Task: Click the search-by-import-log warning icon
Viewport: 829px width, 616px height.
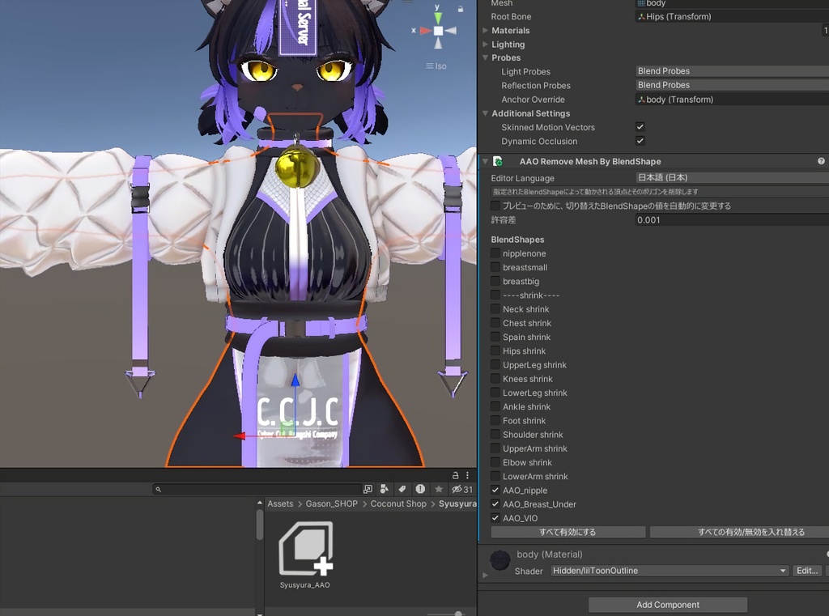Action: tap(420, 489)
